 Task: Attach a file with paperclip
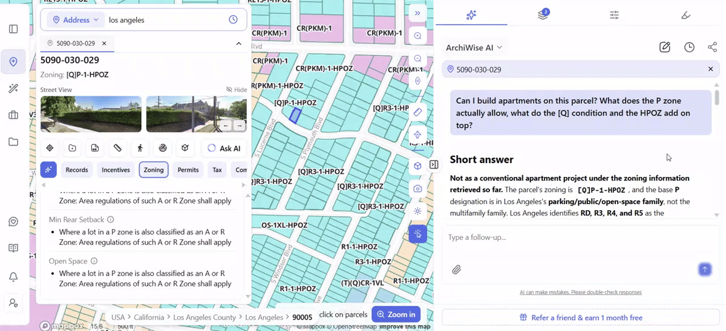(x=457, y=269)
